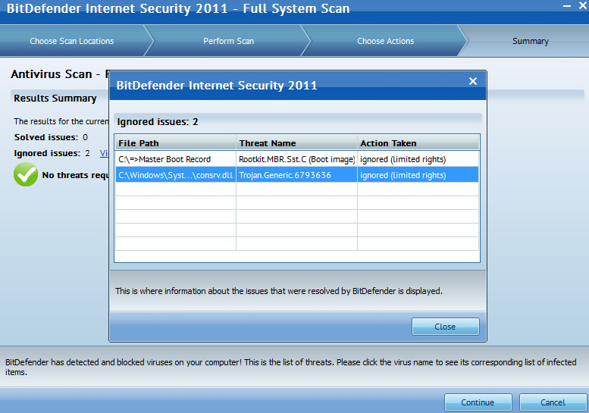Screen dimensions: 589x413
Task: Click the Continue button
Action: coord(478,402)
